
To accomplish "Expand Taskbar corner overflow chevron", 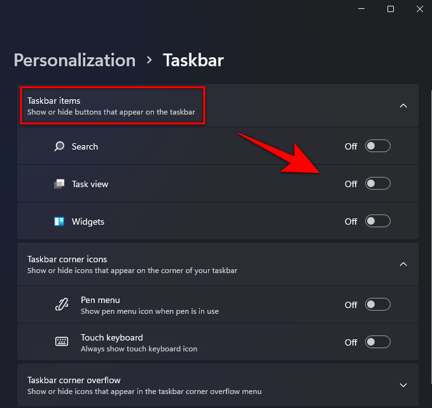I will [x=403, y=385].
